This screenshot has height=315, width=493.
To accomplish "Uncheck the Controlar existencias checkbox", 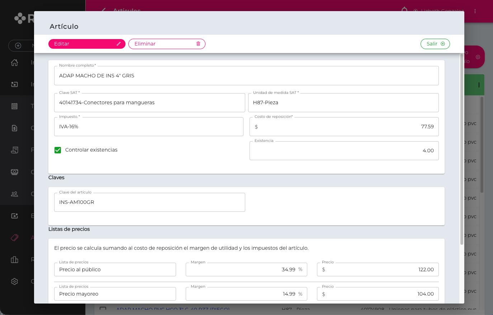I will (x=58, y=150).
